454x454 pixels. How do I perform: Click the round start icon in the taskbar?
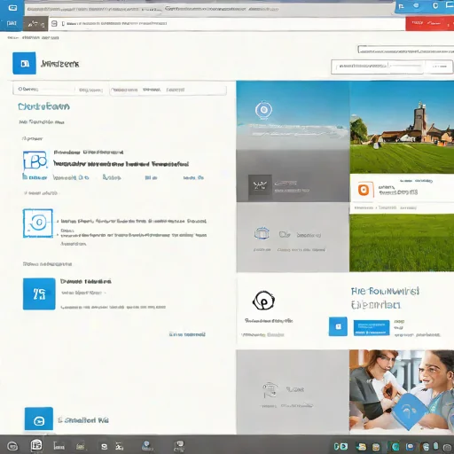(12, 446)
